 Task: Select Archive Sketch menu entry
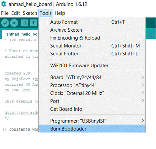click(92, 30)
